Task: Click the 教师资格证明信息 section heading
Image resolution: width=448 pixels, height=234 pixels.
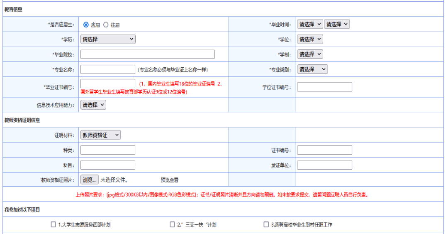Action: [x=22, y=120]
